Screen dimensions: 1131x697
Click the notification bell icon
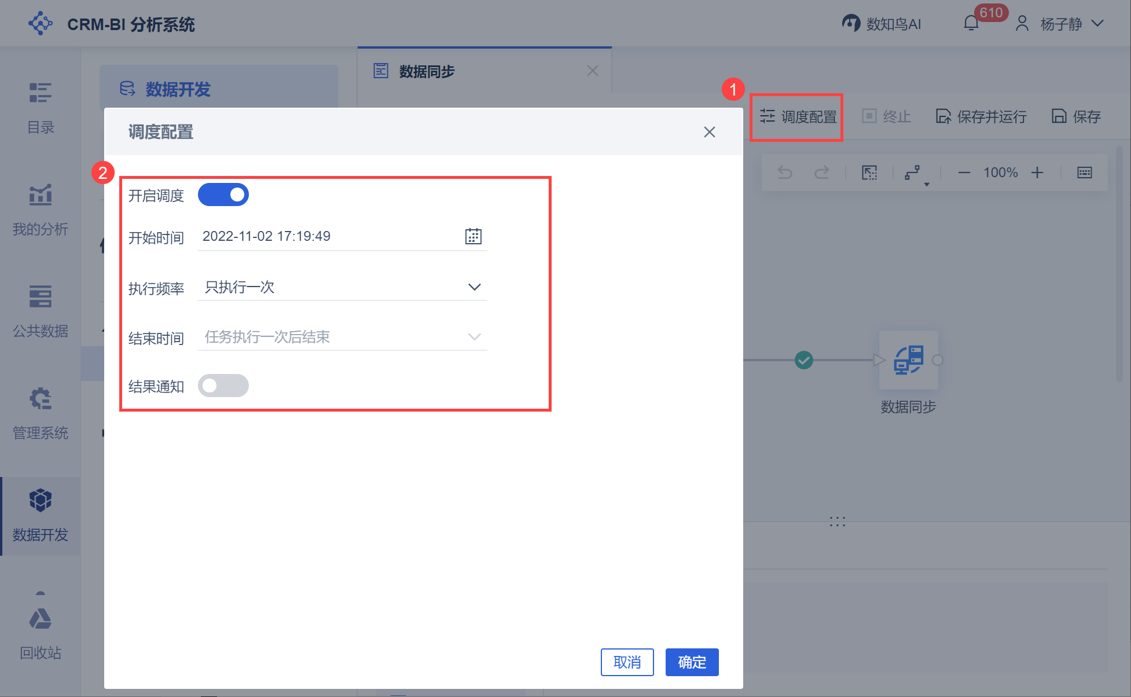(971, 24)
